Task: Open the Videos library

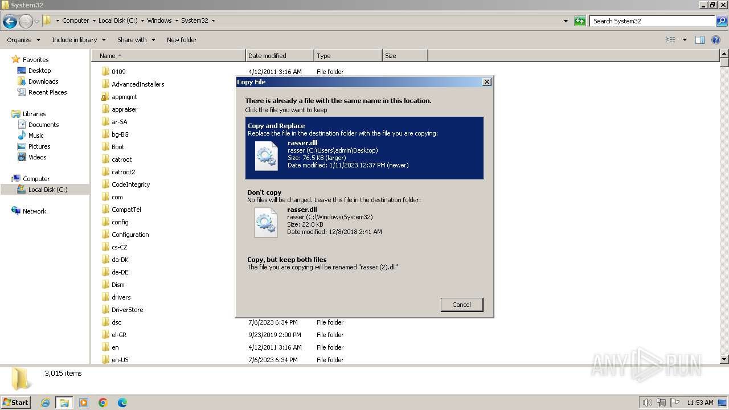Action: coord(37,157)
